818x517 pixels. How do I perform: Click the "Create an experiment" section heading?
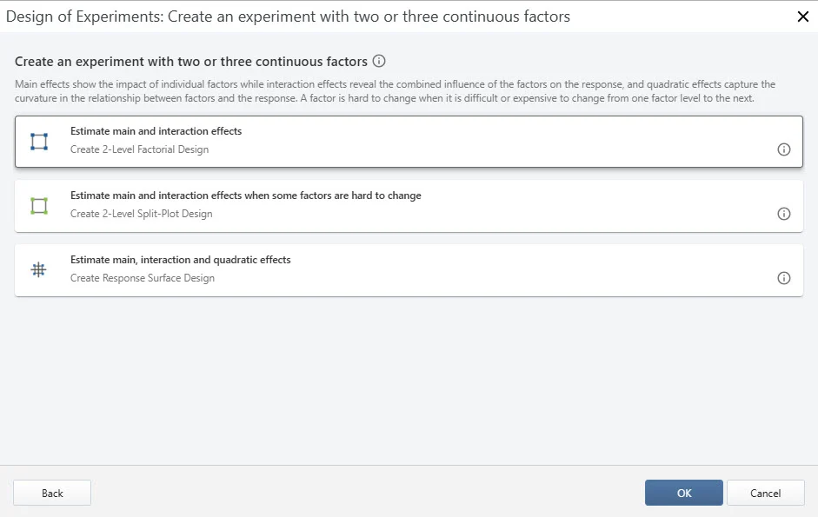click(x=191, y=62)
